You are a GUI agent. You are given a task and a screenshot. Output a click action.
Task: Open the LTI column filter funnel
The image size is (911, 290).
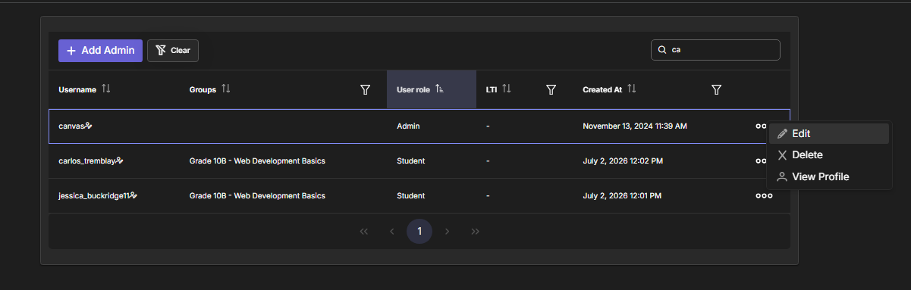click(x=551, y=90)
